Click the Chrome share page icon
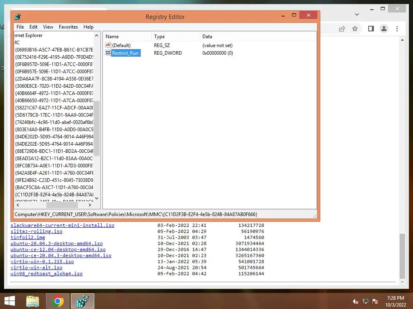 click(x=342, y=29)
